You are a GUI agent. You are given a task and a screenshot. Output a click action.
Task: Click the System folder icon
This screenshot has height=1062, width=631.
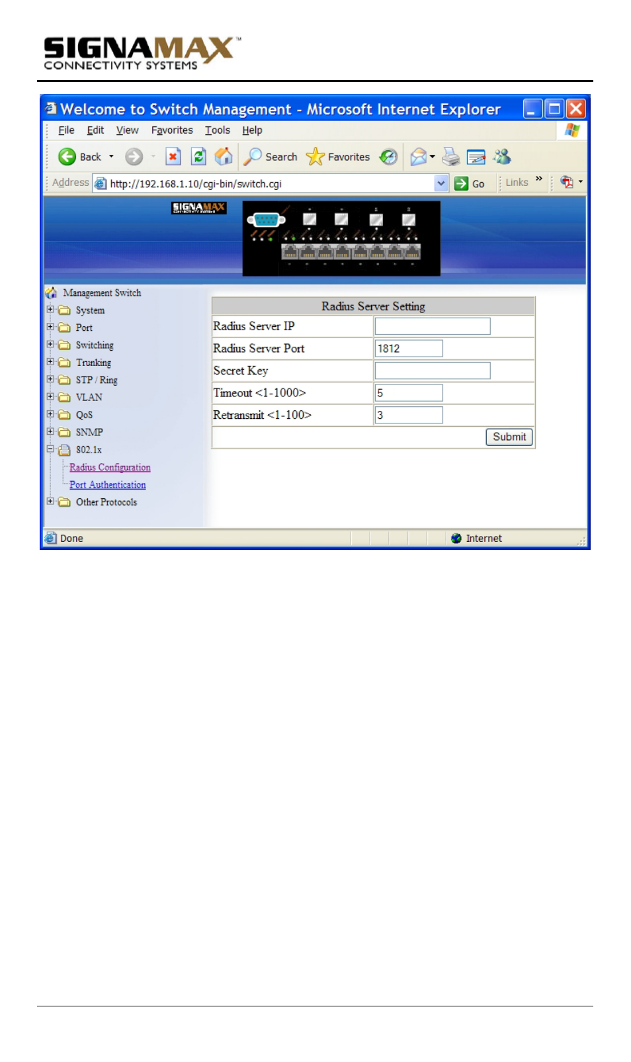[x=64, y=310]
